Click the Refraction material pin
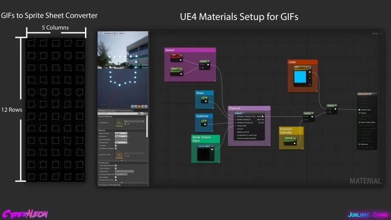Viewport: 391px width, 220px height. (359, 144)
